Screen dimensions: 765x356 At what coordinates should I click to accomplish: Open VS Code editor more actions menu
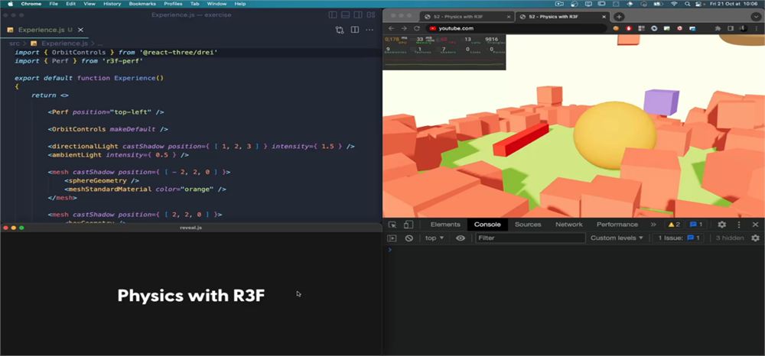[x=371, y=31]
